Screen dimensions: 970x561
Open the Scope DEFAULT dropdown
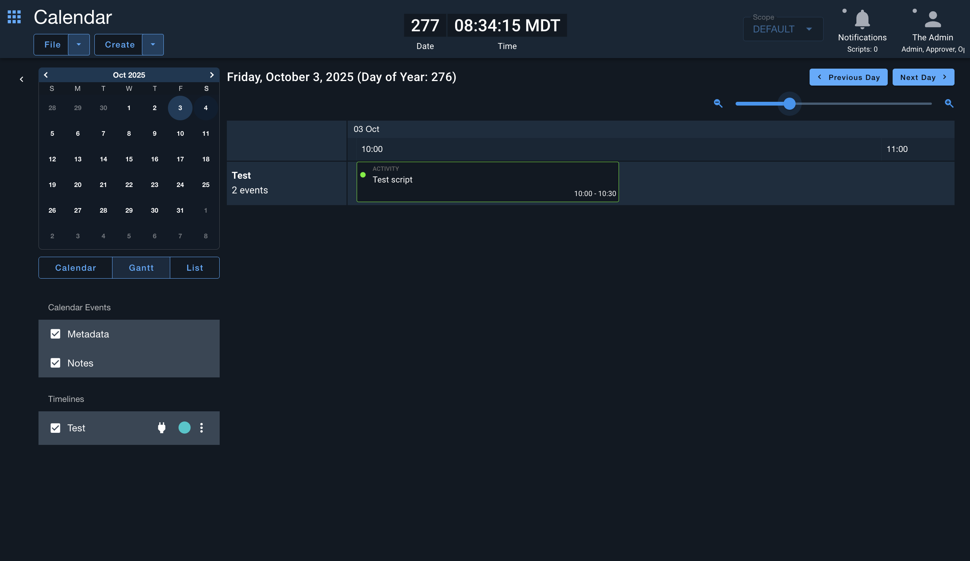(x=782, y=29)
